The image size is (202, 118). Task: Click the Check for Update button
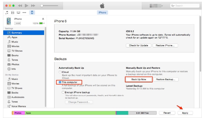[x=139, y=45]
